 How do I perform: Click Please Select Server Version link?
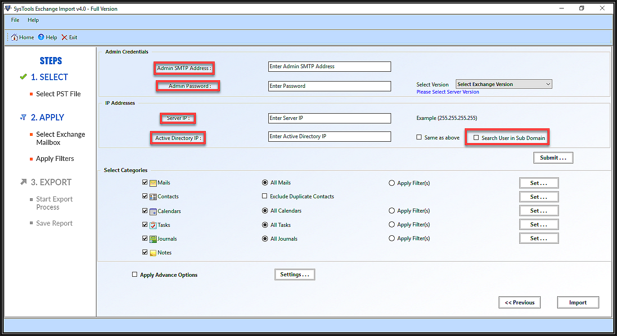(x=447, y=92)
